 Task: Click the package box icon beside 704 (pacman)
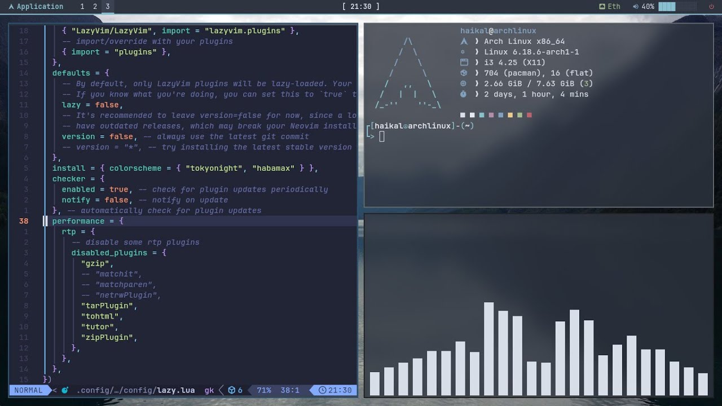(464, 73)
